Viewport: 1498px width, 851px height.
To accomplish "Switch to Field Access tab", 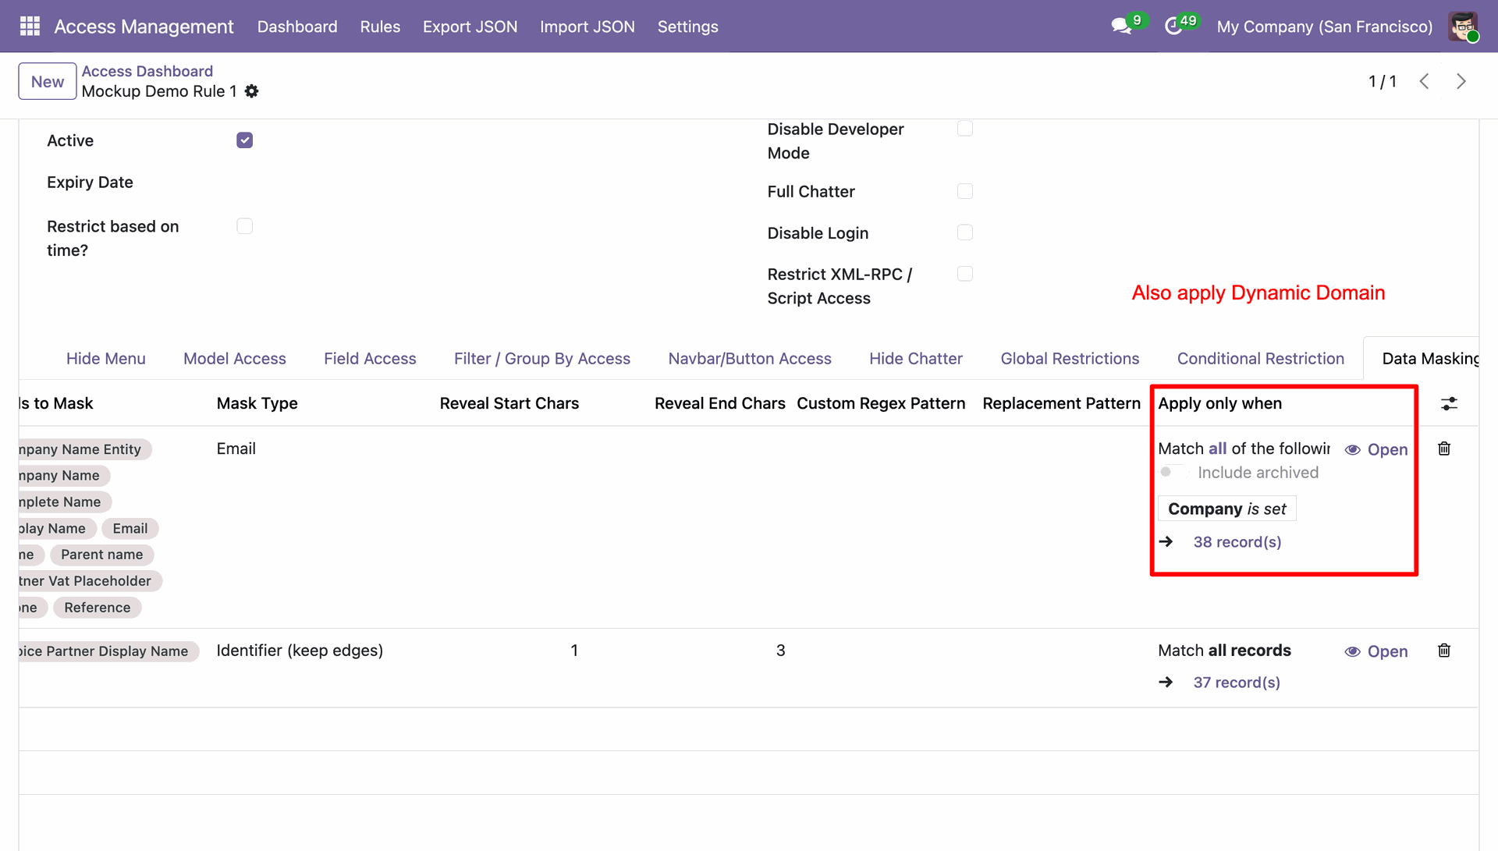I will 370,359.
